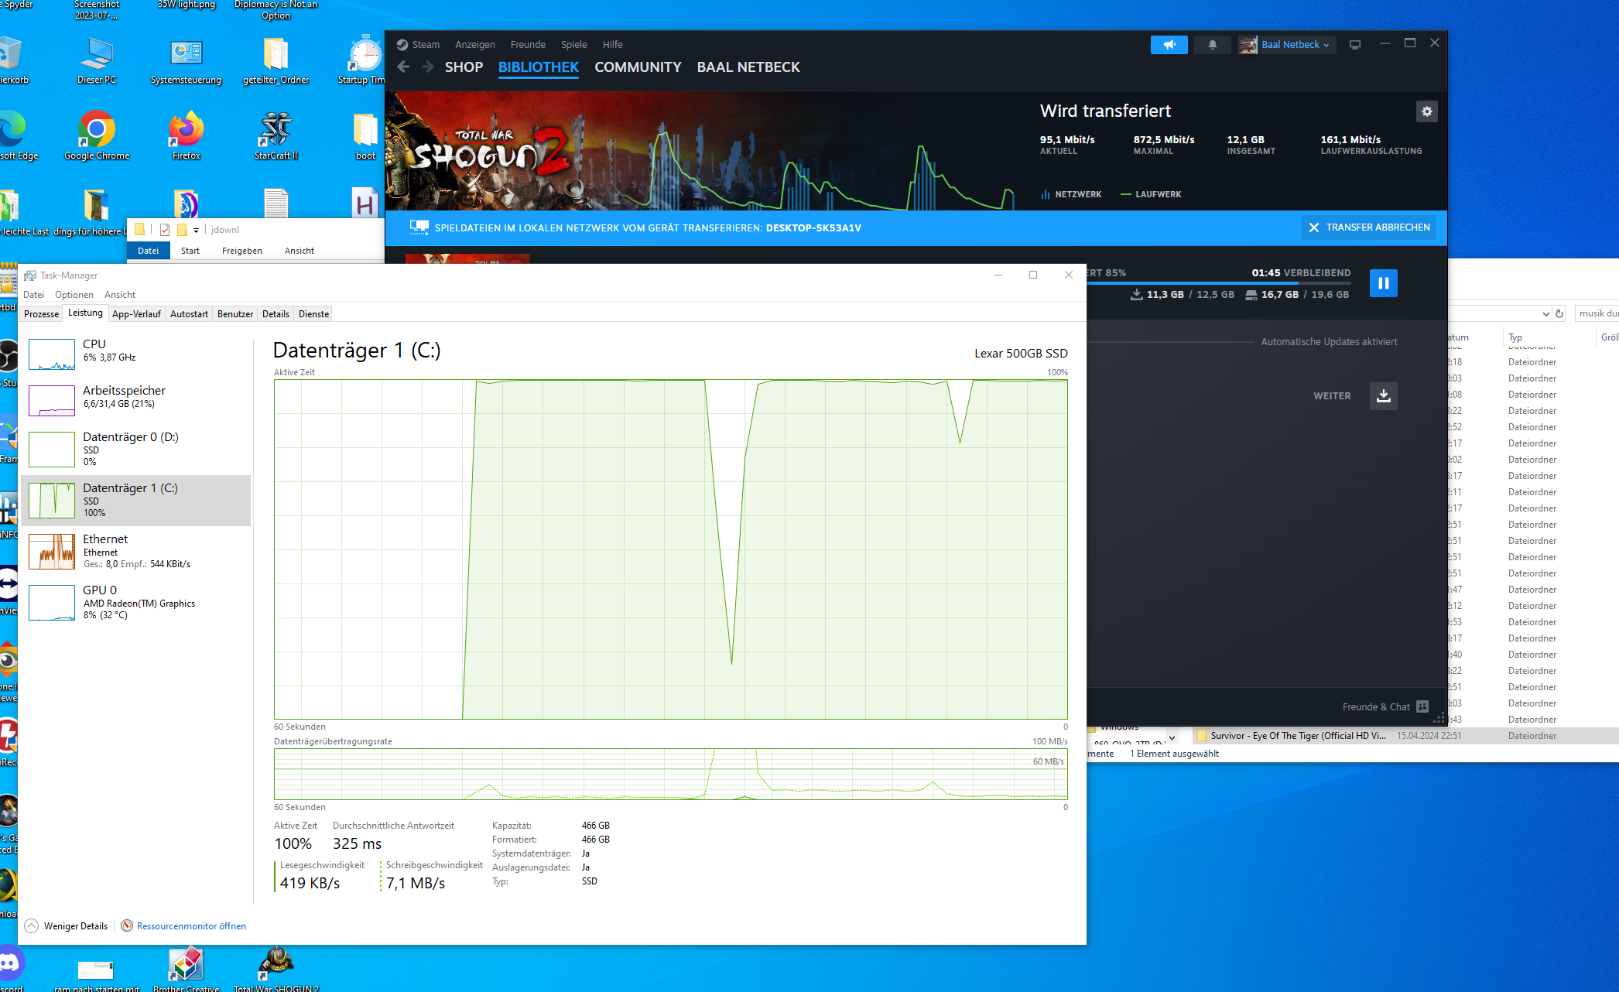Open Steam Big Picture mode icon
Image resolution: width=1619 pixels, height=992 pixels.
pyautogui.click(x=1354, y=45)
